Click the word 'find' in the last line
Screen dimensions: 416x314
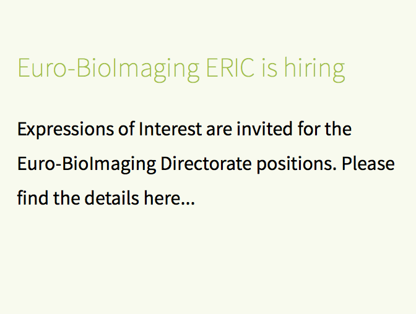[x=33, y=198]
